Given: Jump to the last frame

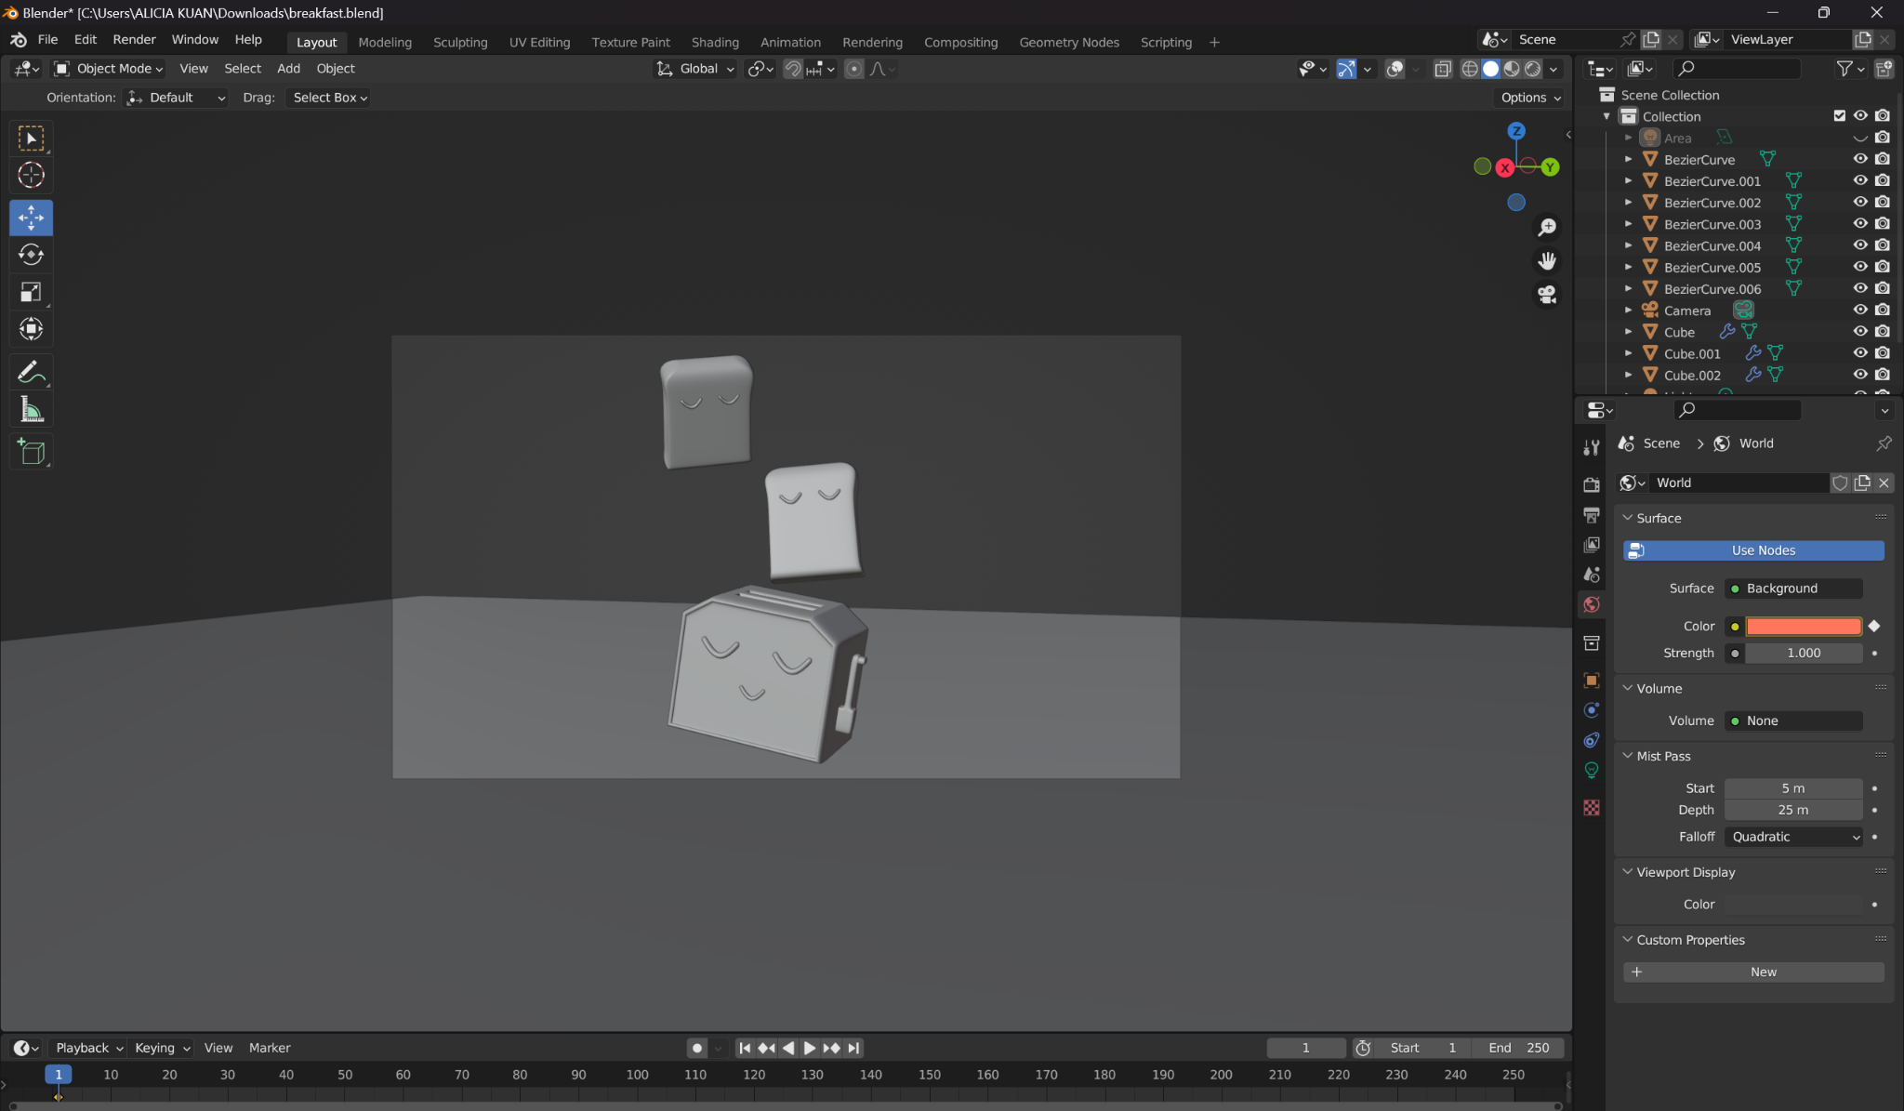Looking at the screenshot, I should (x=853, y=1048).
